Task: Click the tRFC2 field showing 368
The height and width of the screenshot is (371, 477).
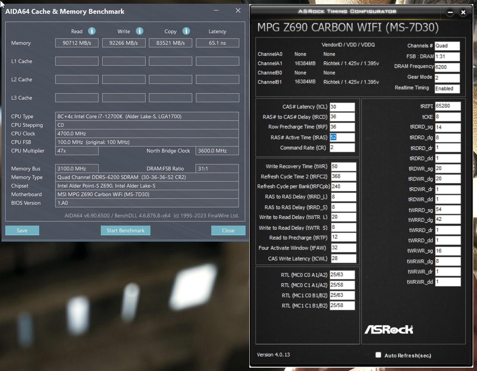Action: coord(344,176)
